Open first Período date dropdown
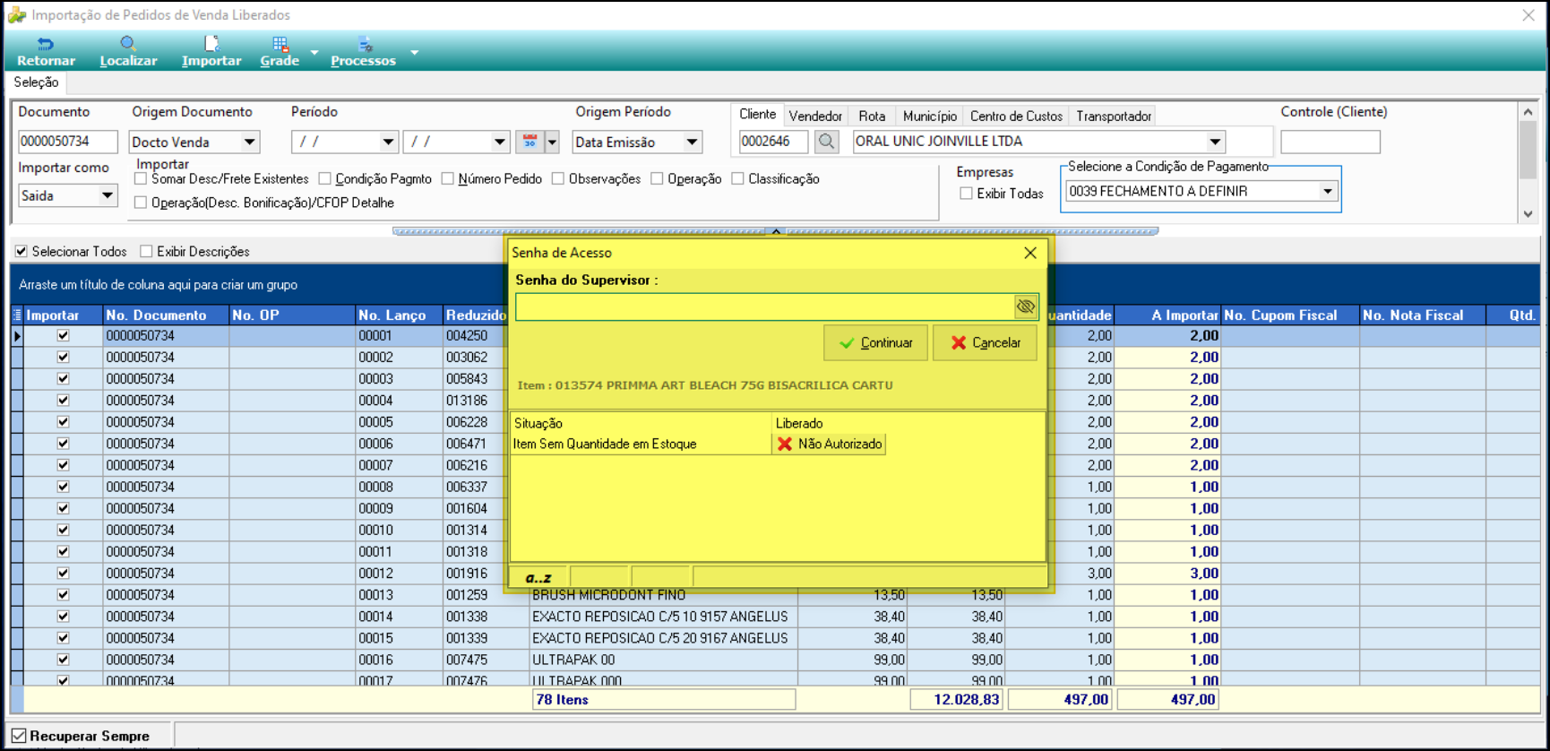1550x751 pixels. 388,142
